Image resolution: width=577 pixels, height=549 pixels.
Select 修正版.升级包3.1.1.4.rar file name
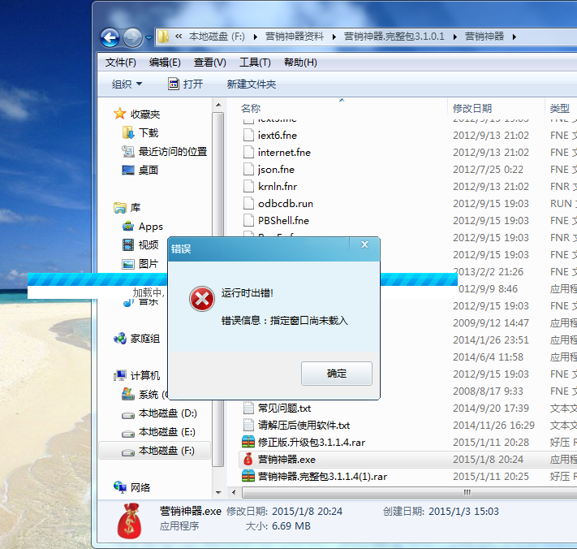[x=312, y=443]
